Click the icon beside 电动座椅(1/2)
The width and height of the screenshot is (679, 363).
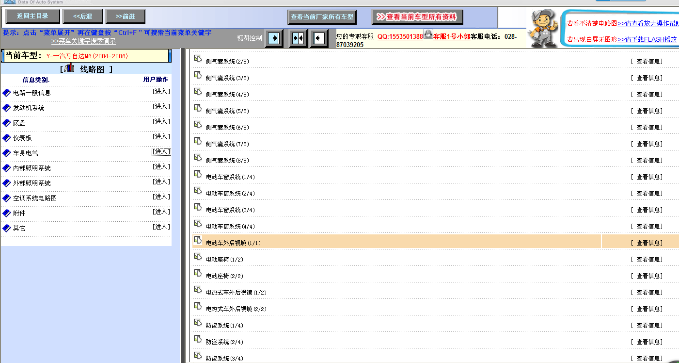click(198, 257)
